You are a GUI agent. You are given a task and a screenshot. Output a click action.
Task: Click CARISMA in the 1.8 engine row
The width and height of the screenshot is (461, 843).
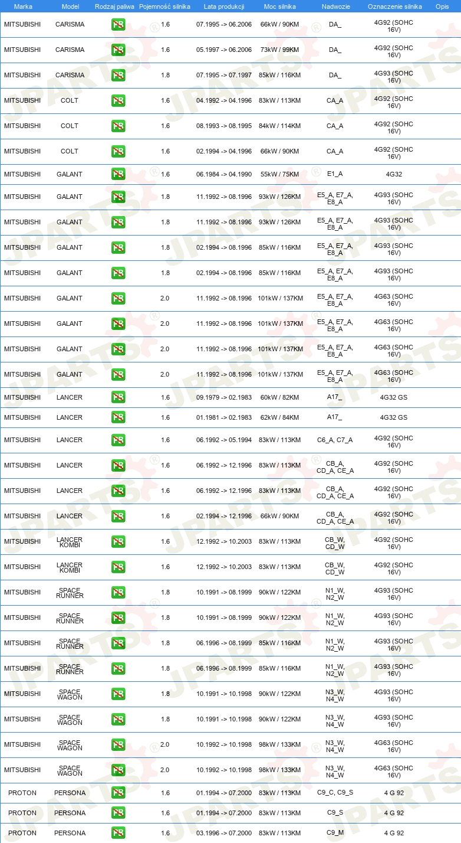click(70, 76)
